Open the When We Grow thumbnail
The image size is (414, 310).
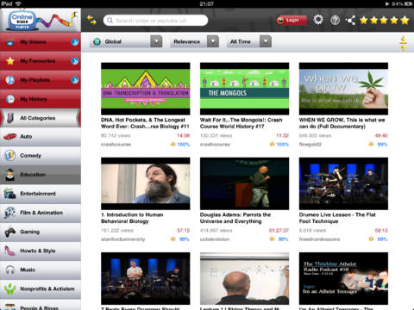(343, 89)
